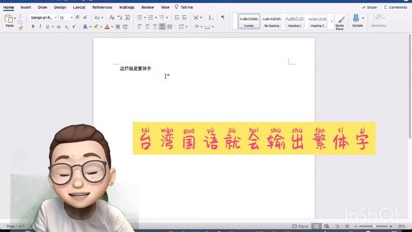Decrease paragraph indent

click(x=177, y=17)
